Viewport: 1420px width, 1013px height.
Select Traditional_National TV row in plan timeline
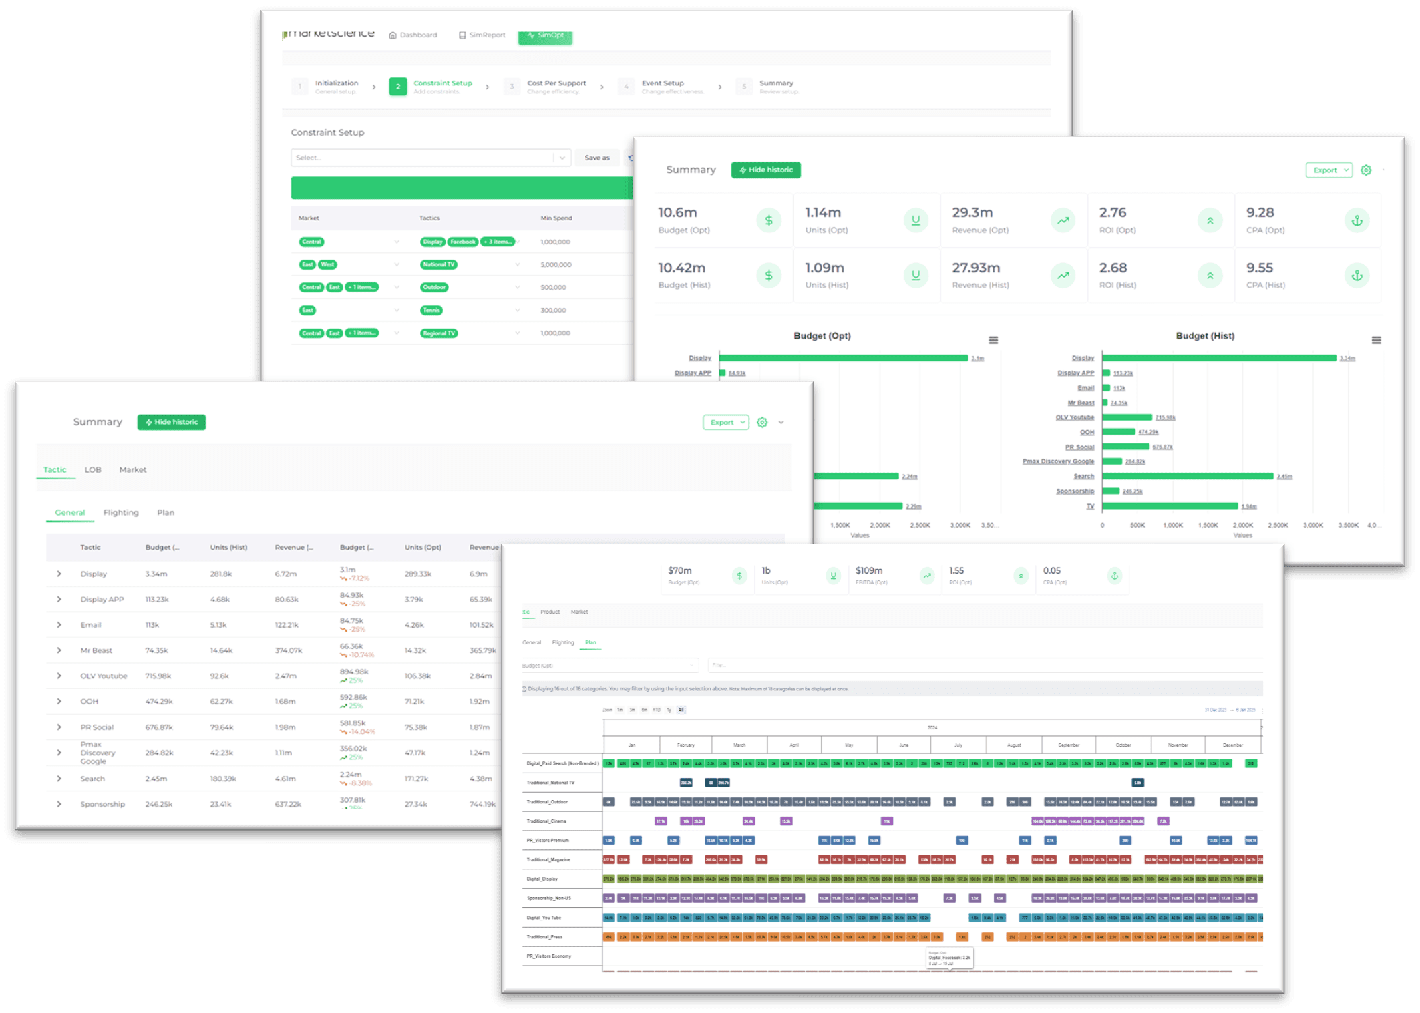550,783
